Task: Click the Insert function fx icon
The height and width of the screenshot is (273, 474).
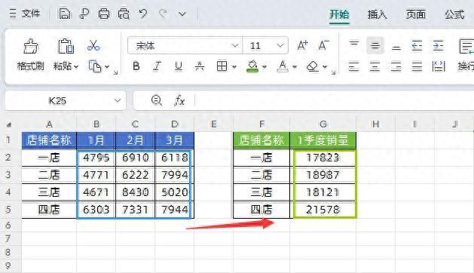Action: (x=179, y=100)
